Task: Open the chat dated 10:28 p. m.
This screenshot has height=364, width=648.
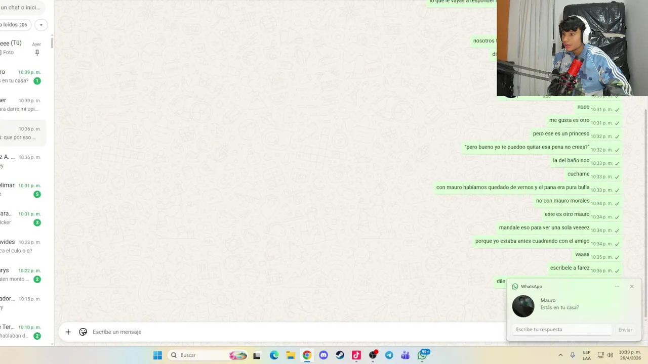Action: coord(23,246)
